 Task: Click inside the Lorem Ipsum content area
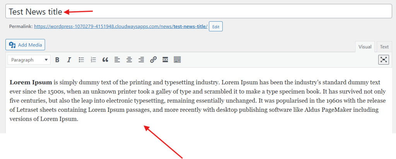coord(193,101)
